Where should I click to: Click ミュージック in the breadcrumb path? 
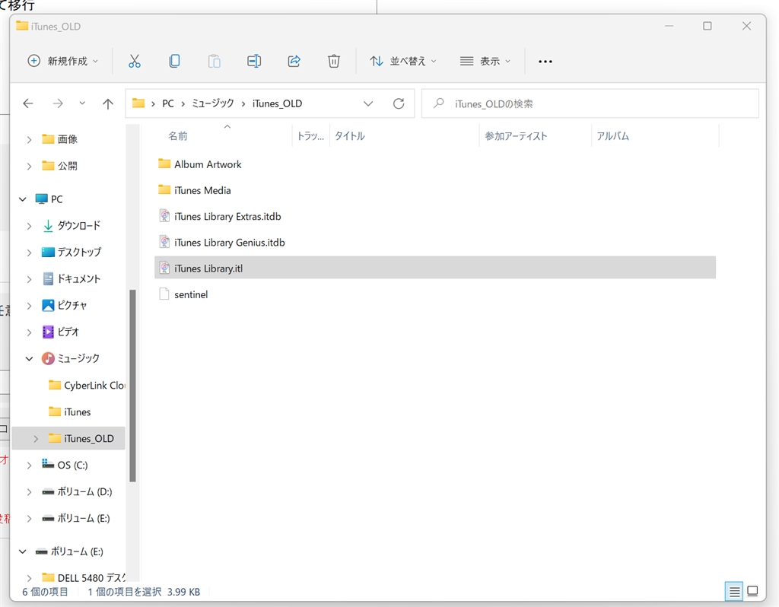click(x=213, y=103)
